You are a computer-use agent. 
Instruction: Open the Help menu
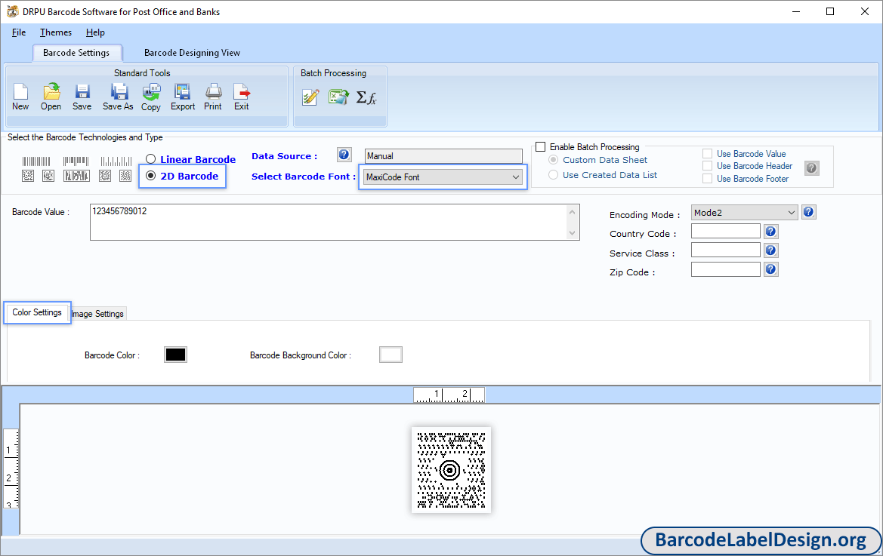click(x=95, y=32)
